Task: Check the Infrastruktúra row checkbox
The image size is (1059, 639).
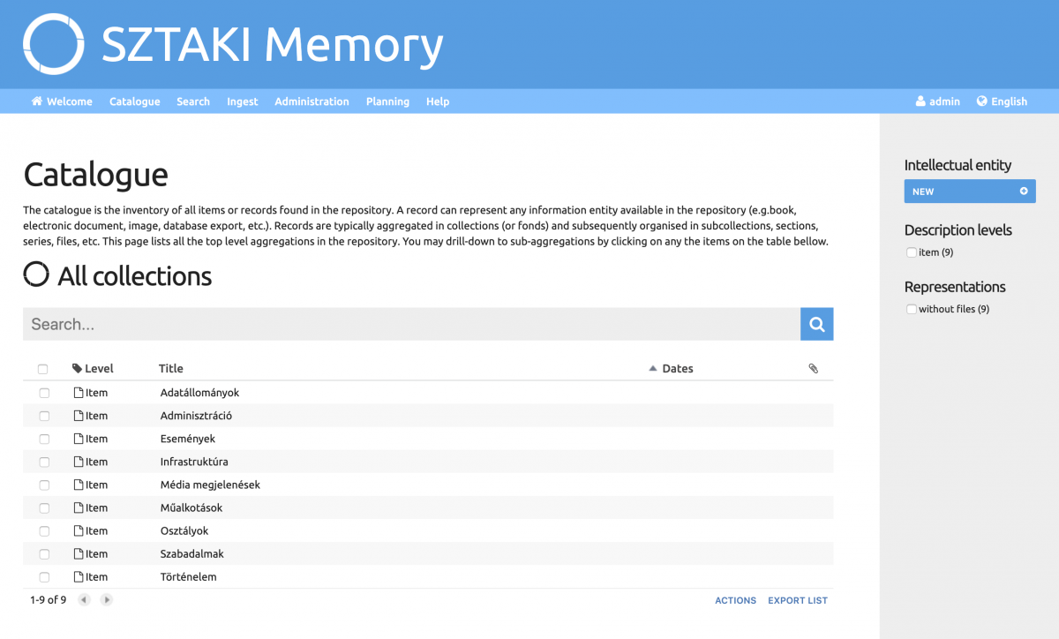Action: (44, 462)
